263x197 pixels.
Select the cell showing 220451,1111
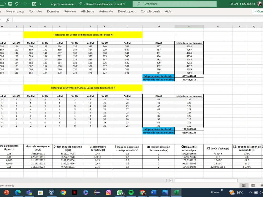click(x=189, y=80)
